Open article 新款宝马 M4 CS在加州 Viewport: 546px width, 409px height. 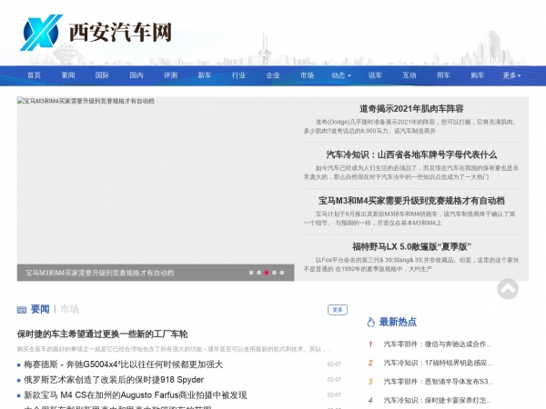pyautogui.click(x=136, y=395)
